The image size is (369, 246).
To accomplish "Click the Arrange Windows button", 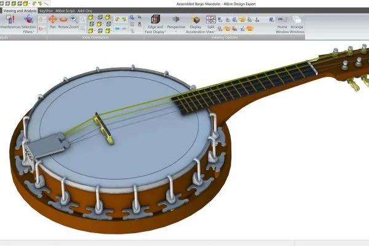I will coord(297,24).
